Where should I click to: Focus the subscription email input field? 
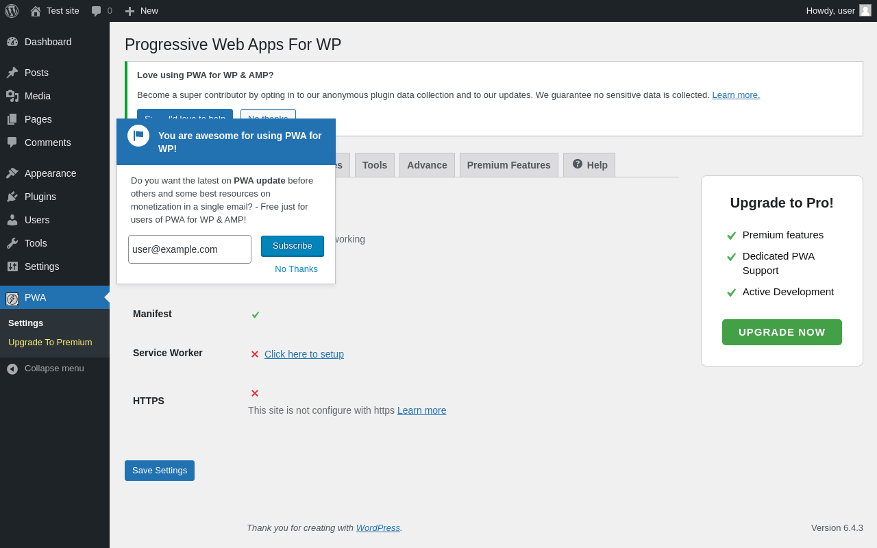(x=190, y=249)
